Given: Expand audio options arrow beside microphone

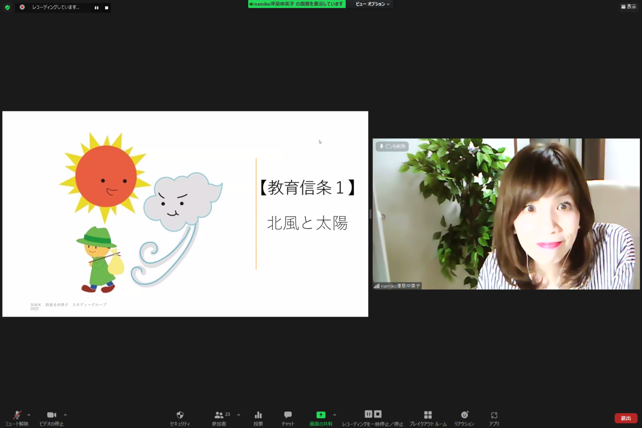Looking at the screenshot, I should point(29,415).
